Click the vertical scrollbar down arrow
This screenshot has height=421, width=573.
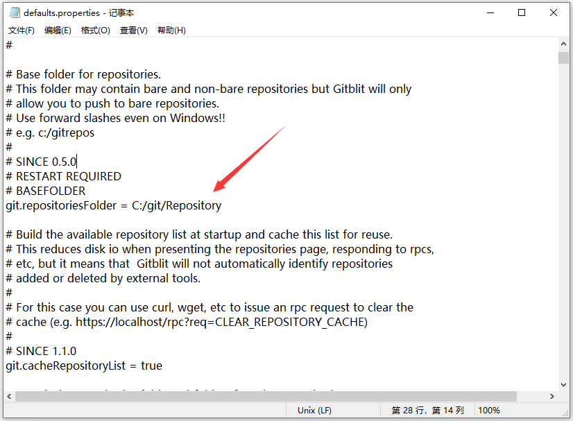[x=563, y=385]
